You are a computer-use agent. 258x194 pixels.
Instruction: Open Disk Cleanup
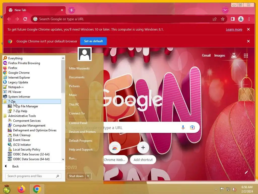tap(32, 135)
